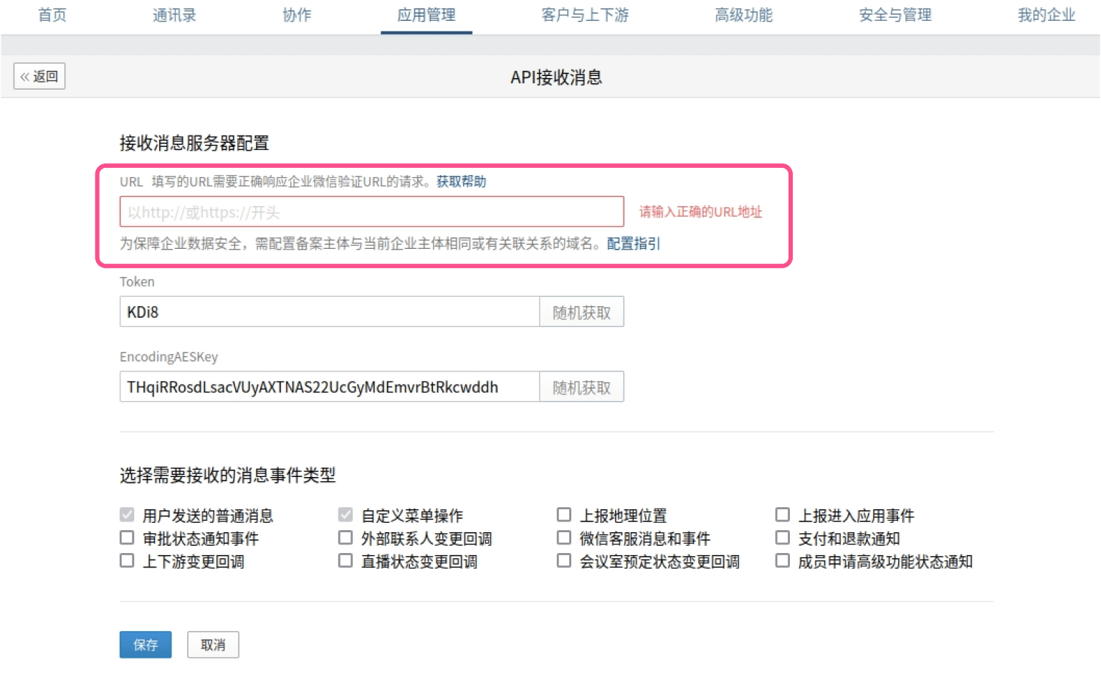The width and height of the screenshot is (1101, 680).
Task: Go to the 协作 tab
Action: (297, 15)
